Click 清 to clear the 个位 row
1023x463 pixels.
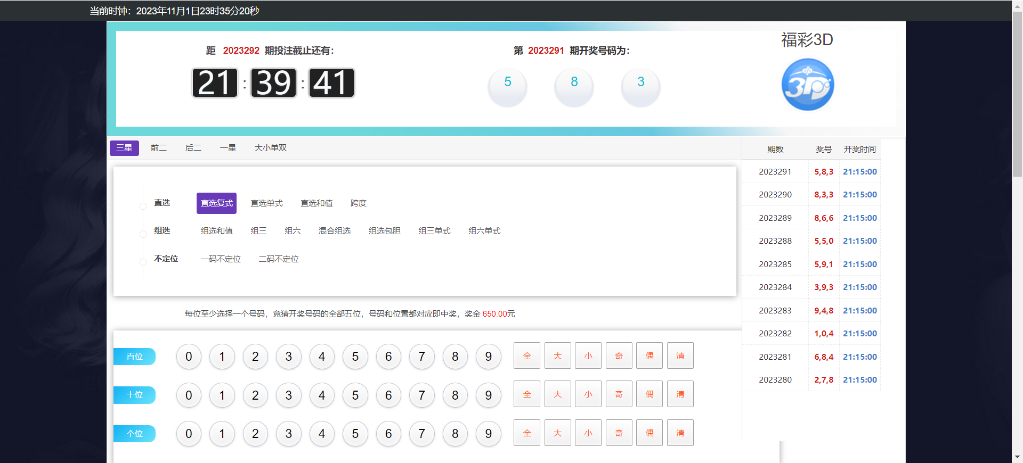coord(680,433)
